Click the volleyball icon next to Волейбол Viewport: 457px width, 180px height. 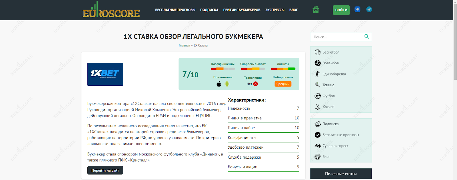318,63
